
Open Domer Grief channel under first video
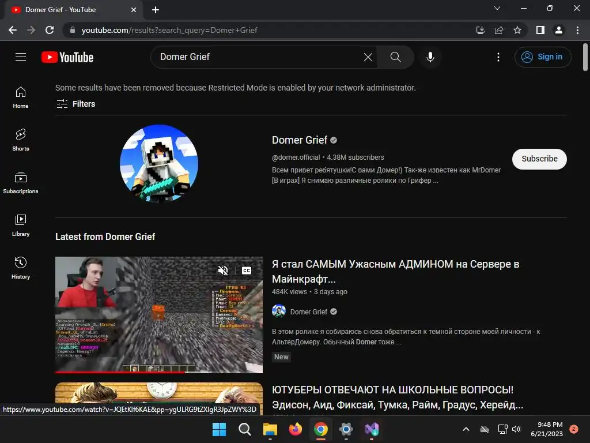309,312
